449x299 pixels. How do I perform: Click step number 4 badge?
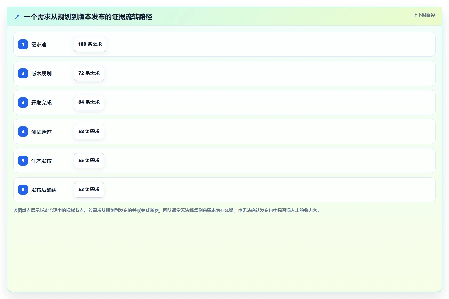click(x=23, y=132)
